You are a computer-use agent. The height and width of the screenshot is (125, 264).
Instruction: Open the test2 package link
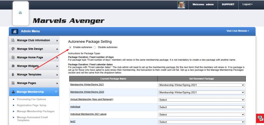pyautogui.click(x=73, y=122)
